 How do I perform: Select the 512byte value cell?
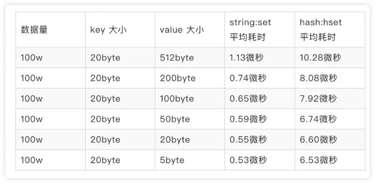pos(190,58)
